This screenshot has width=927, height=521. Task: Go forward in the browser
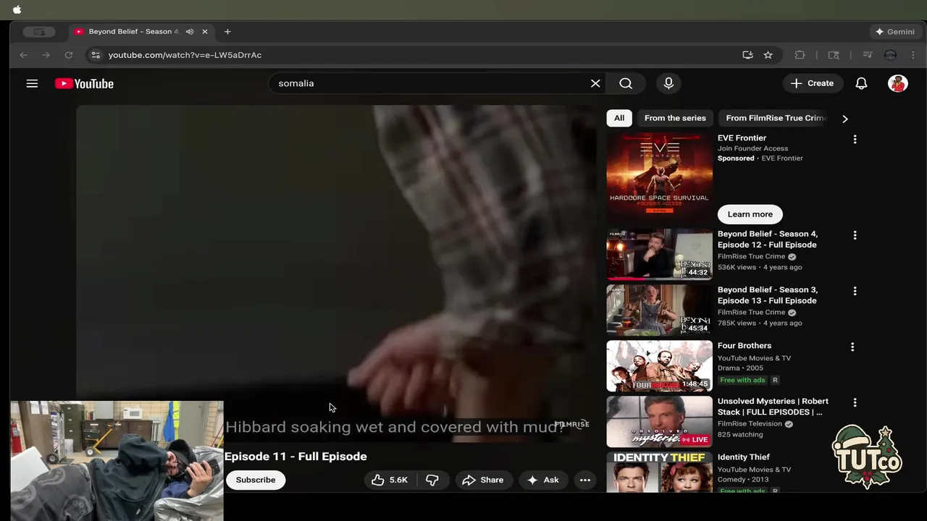46,55
